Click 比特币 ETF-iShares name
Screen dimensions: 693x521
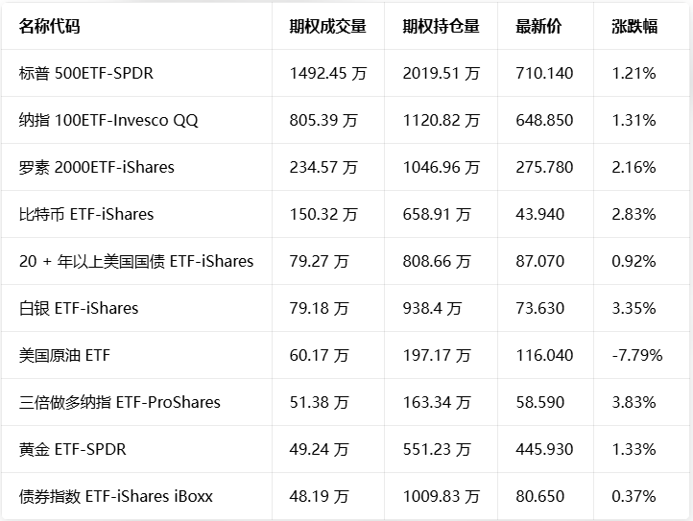[86, 214]
